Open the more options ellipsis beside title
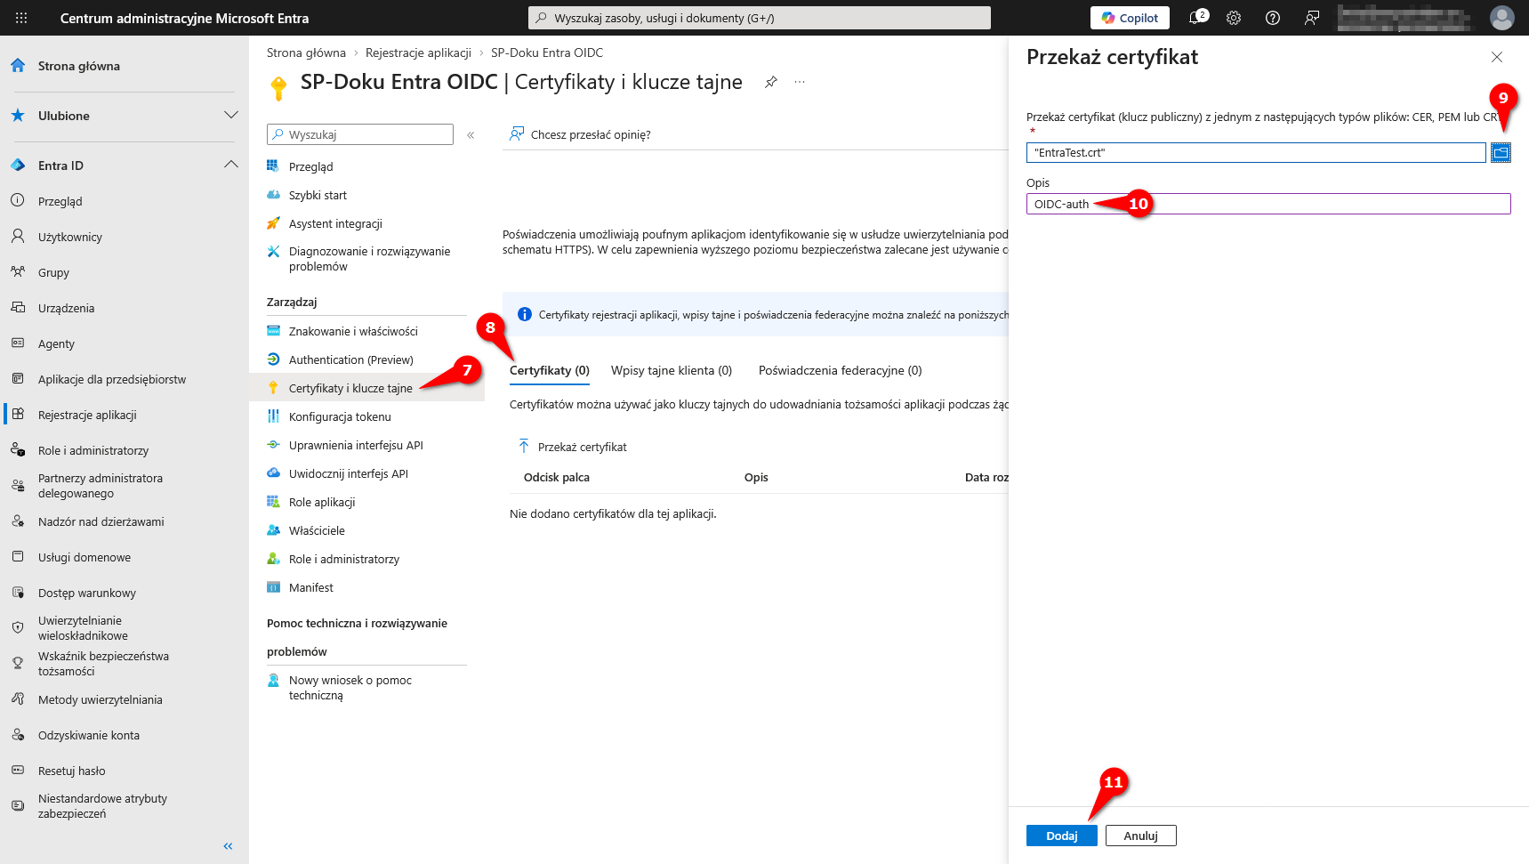Viewport: 1529px width, 864px height. 800,82
